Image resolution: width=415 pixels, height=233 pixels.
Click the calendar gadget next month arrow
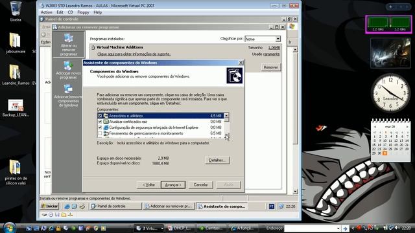click(x=407, y=127)
